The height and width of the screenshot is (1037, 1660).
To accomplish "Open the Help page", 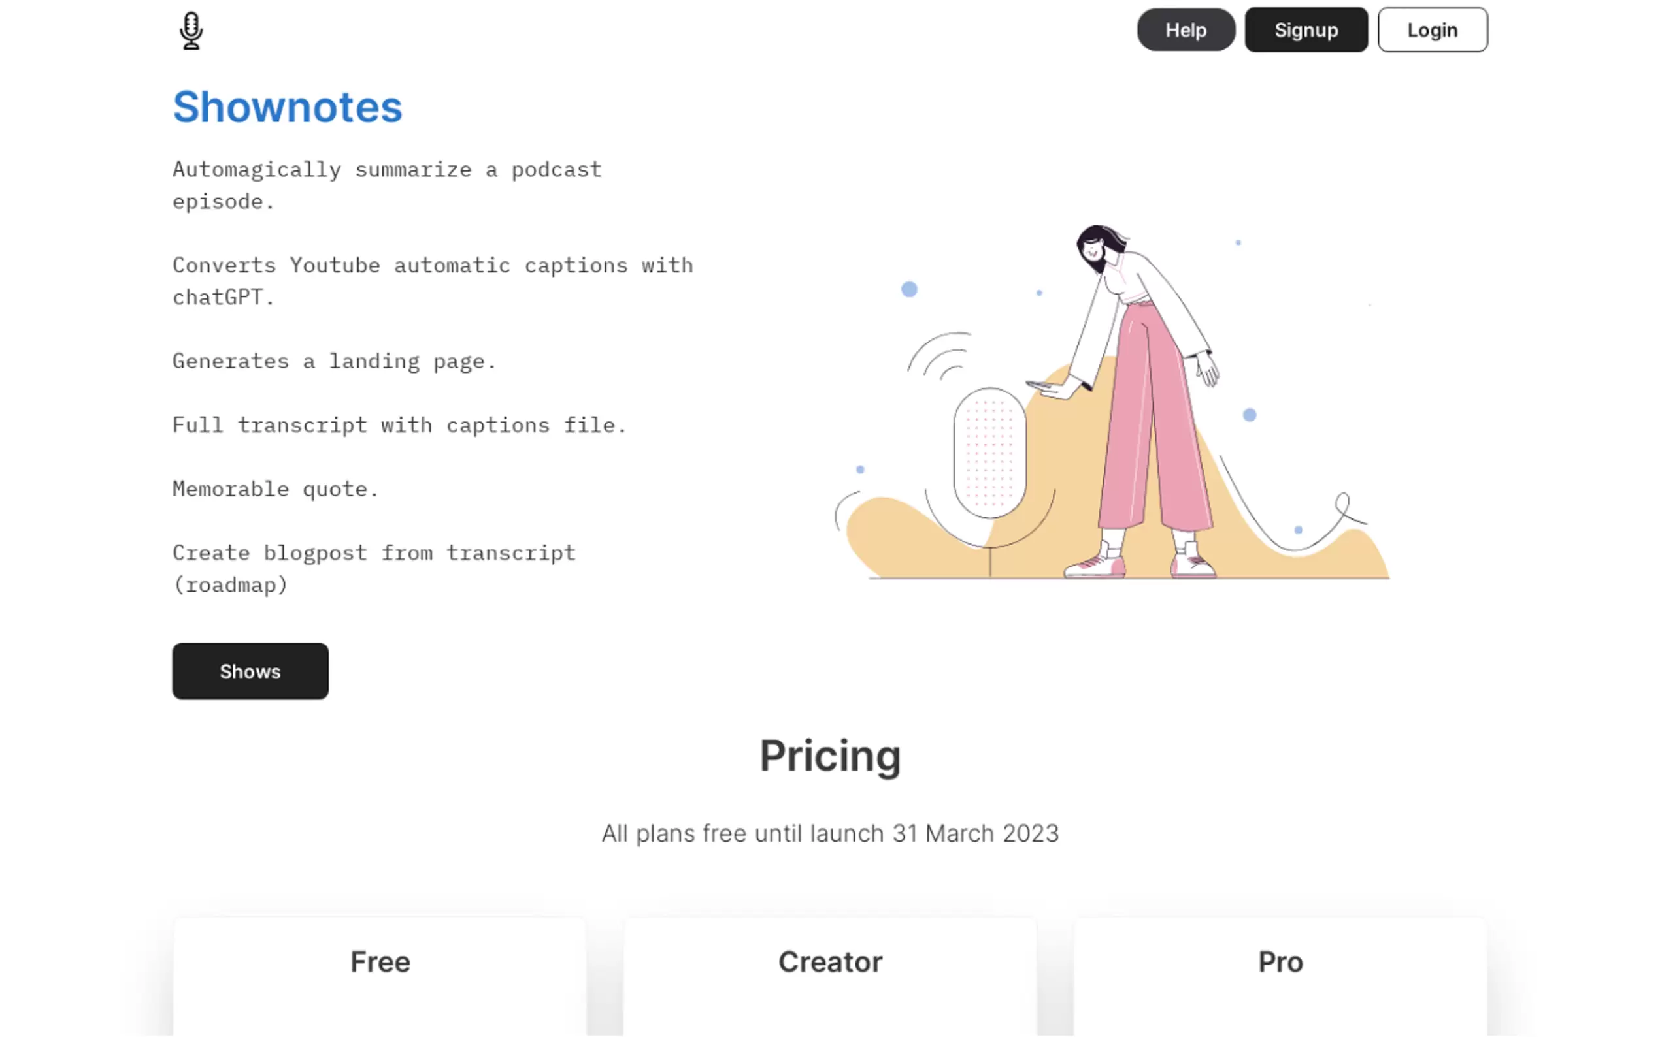I will pyautogui.click(x=1185, y=30).
